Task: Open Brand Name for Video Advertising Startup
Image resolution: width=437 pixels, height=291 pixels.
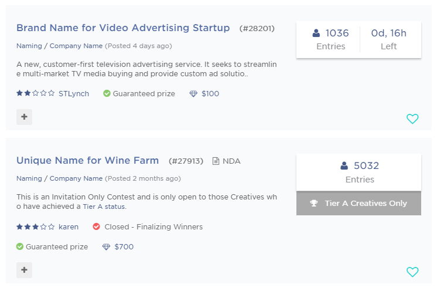Action: pos(123,28)
